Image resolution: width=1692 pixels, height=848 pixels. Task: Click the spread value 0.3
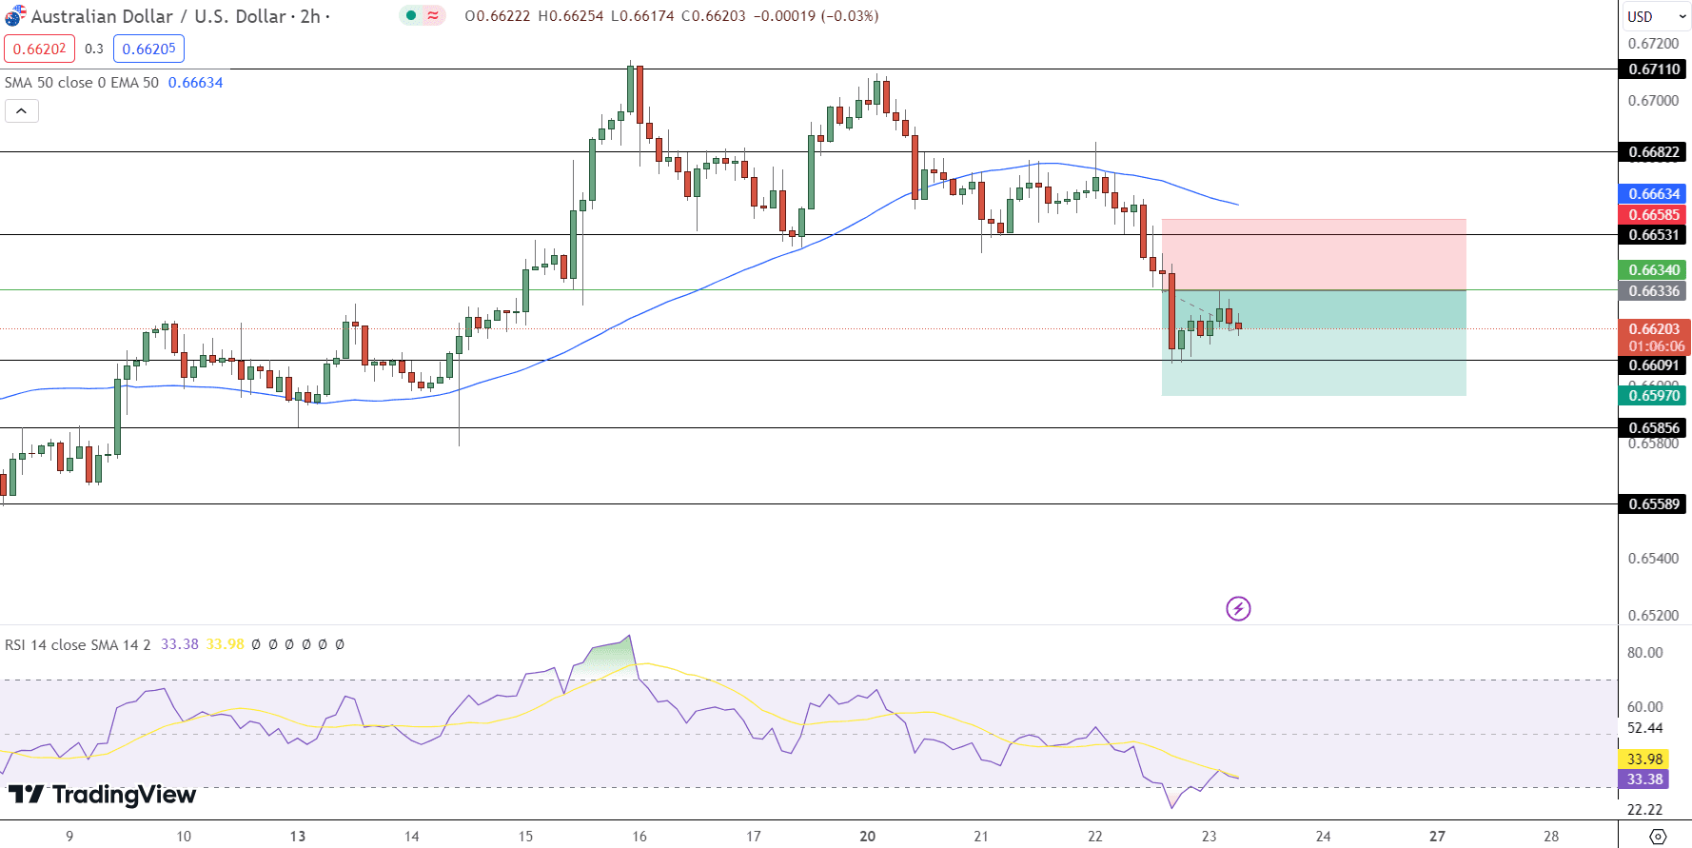94,49
